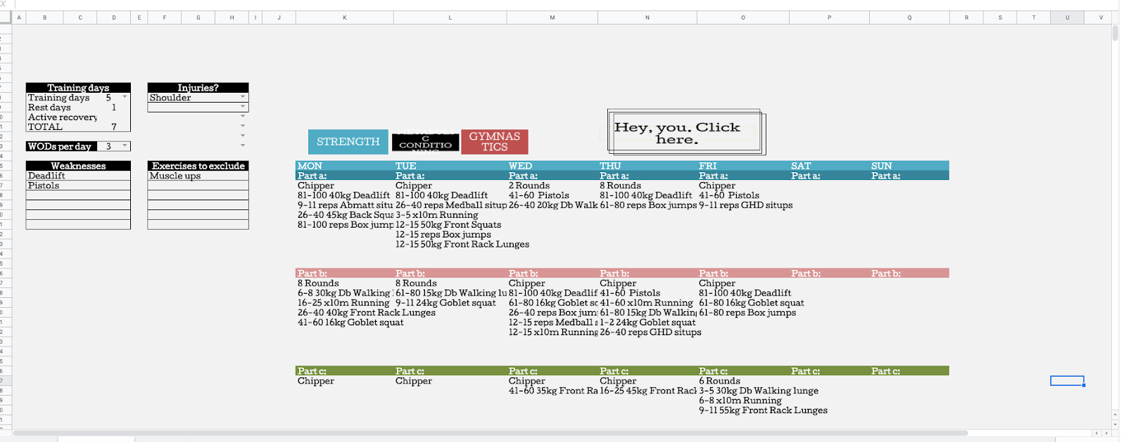Viewport: 1126px width, 442px height.
Task: Open the Training days dropdown arrow
Action: 125,97
